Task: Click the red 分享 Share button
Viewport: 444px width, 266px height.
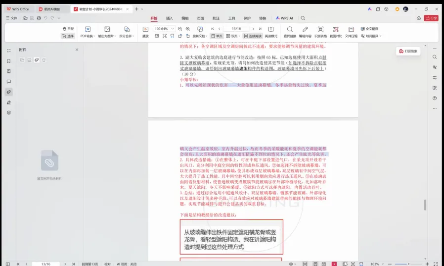Action: tap(431, 18)
